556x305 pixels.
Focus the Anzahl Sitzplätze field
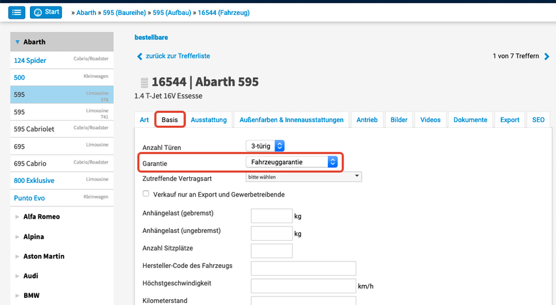tap(272, 251)
